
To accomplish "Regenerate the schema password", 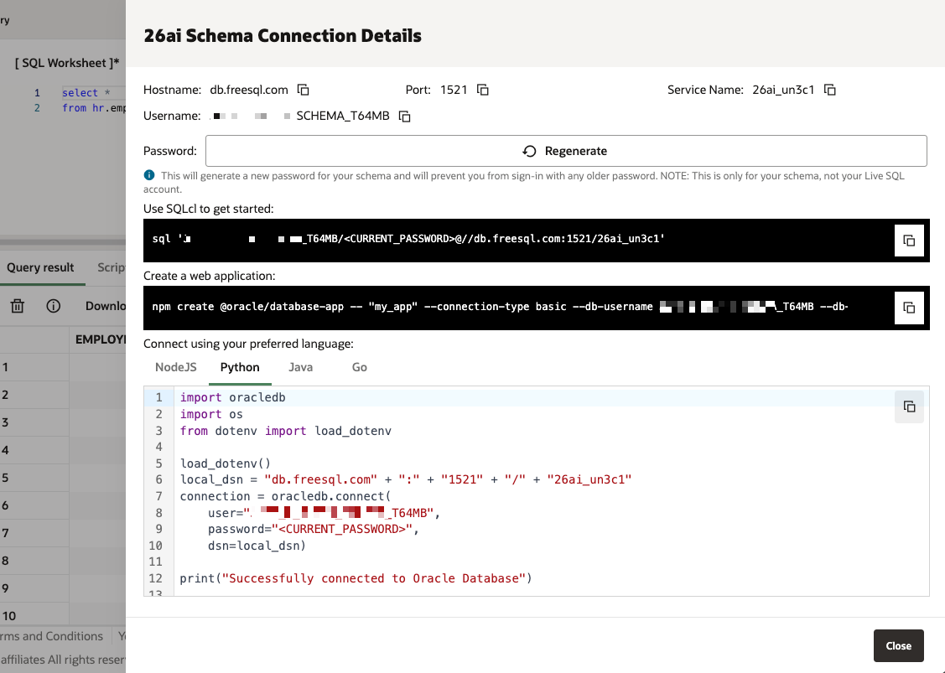I will (x=565, y=151).
